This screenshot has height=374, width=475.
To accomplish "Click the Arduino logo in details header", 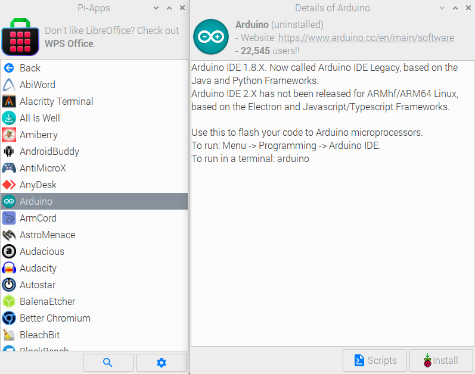I will point(211,37).
